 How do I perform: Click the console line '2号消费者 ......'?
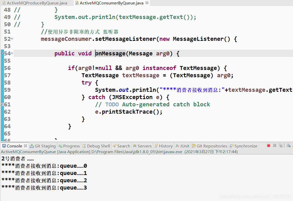tap(17, 159)
